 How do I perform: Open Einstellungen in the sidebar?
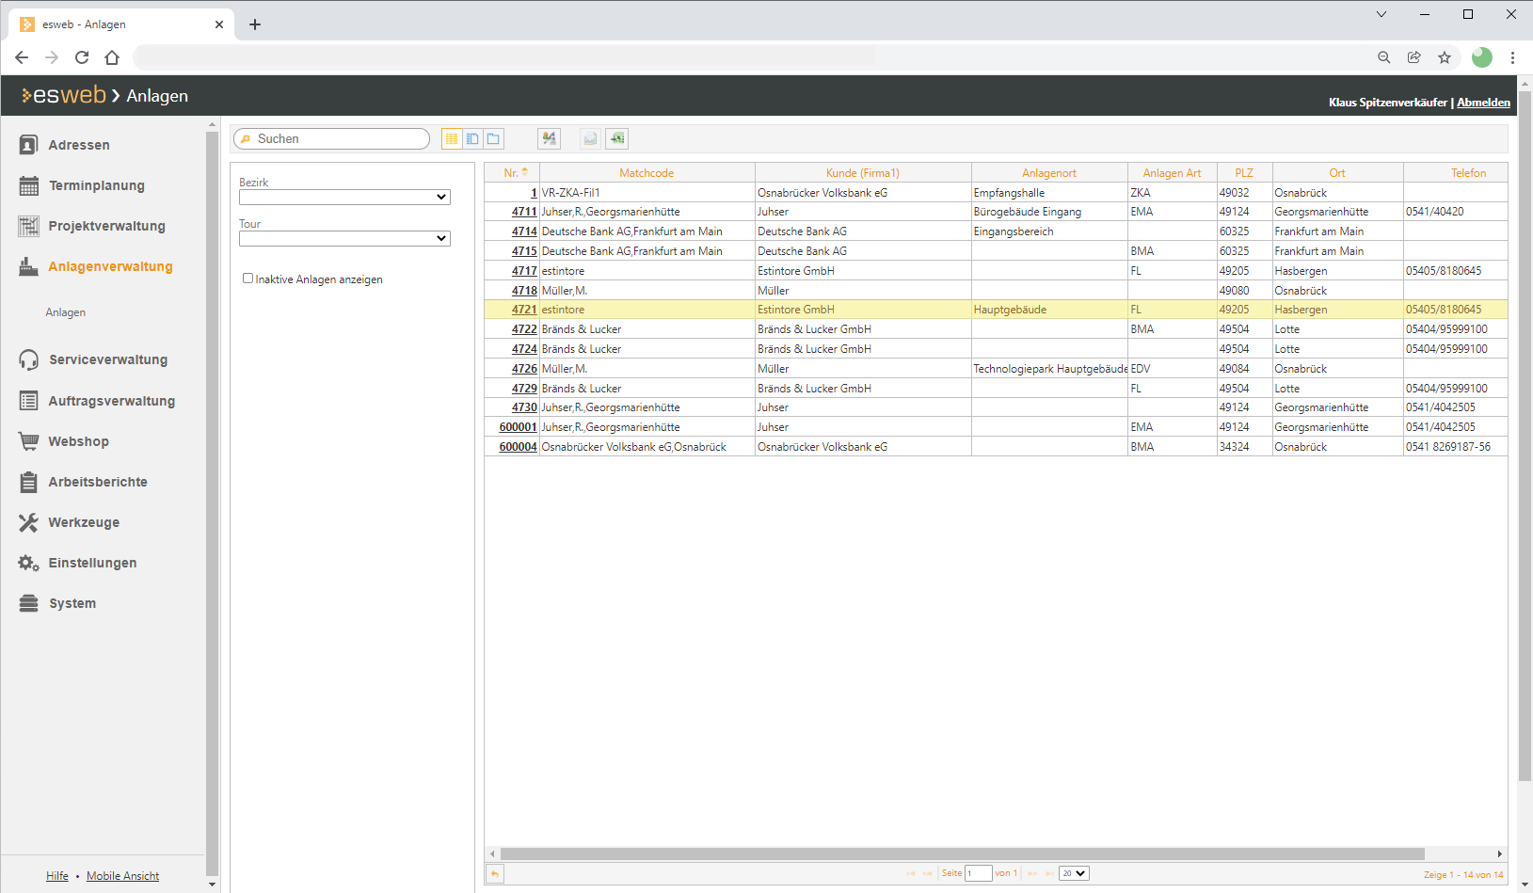92,563
